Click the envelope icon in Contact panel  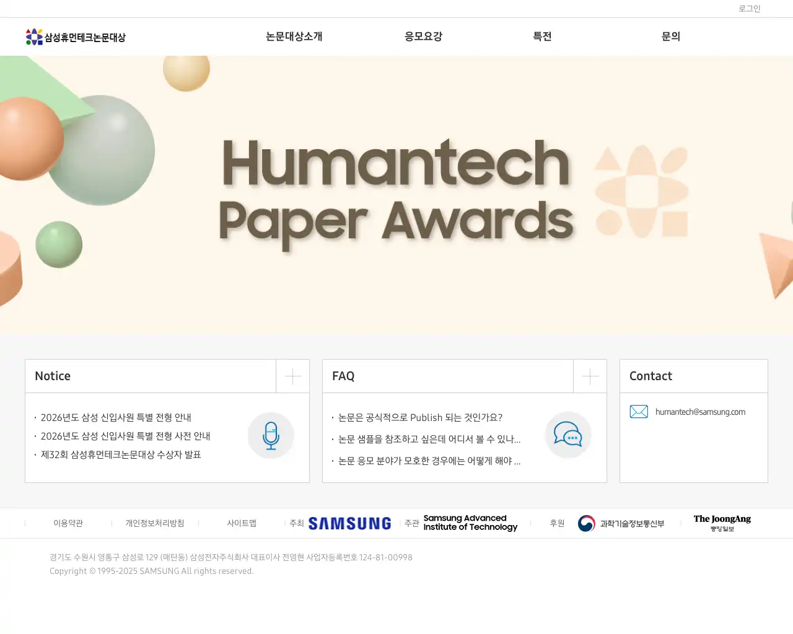coord(639,412)
